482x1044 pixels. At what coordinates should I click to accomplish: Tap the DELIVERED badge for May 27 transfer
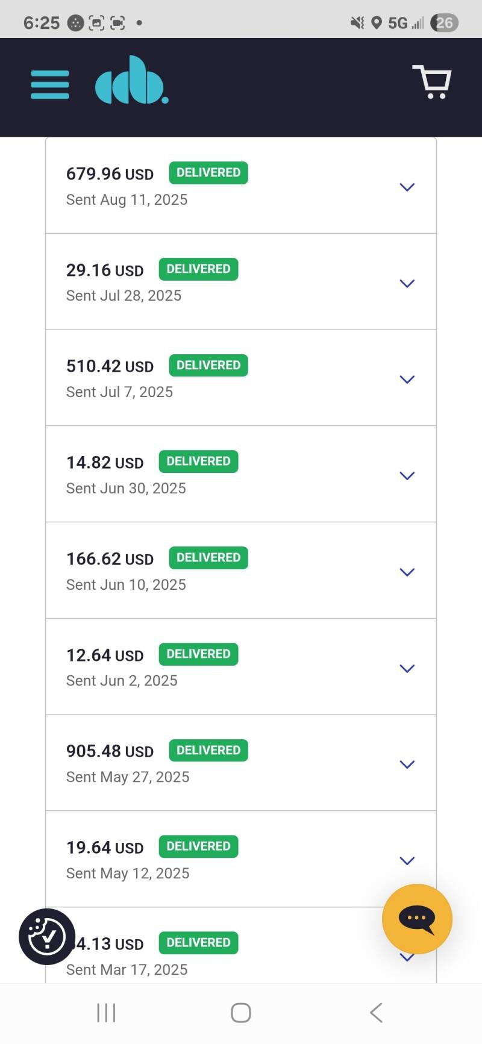point(208,750)
